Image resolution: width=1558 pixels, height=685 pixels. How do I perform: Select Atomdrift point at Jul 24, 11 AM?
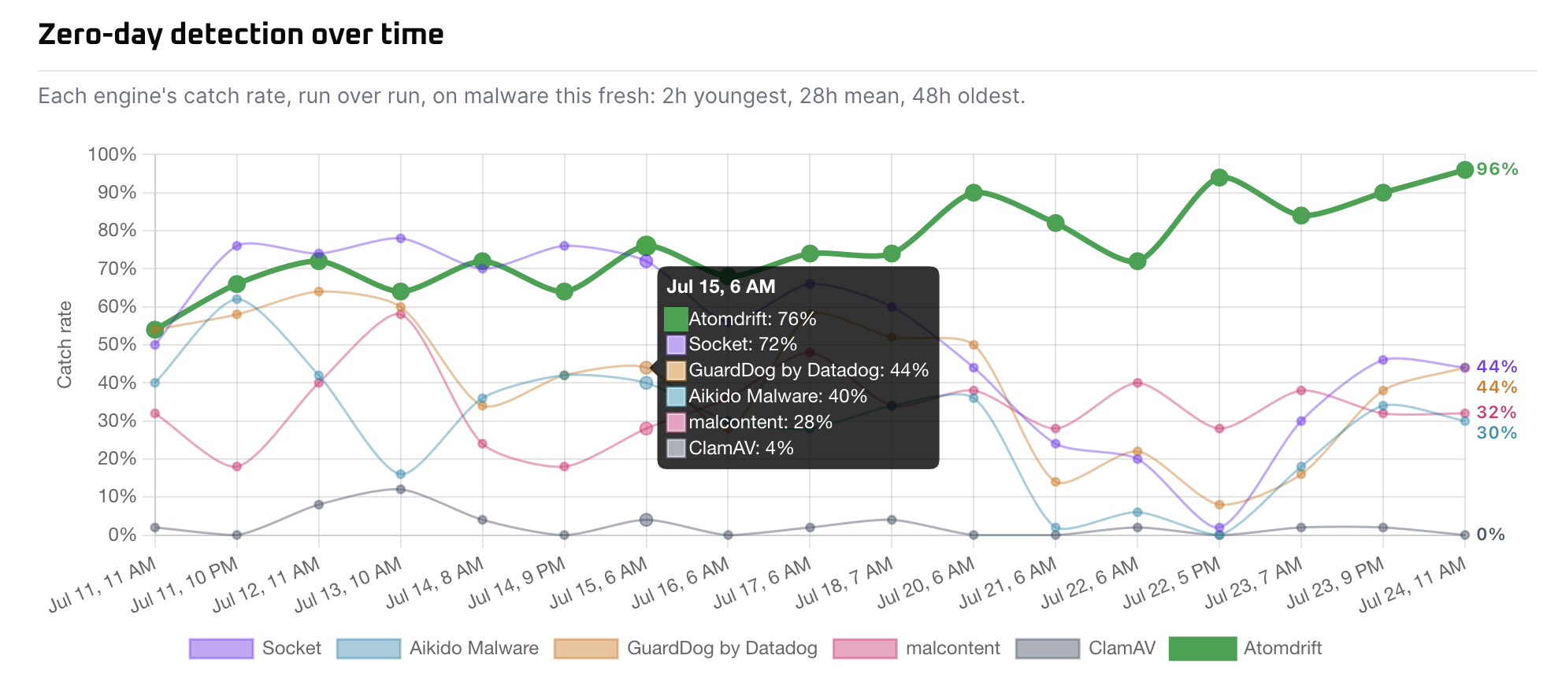pos(1464,170)
